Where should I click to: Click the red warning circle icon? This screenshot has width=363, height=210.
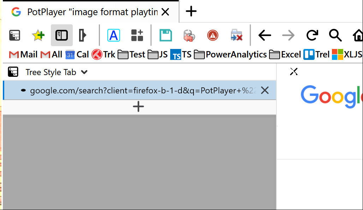tap(213, 35)
